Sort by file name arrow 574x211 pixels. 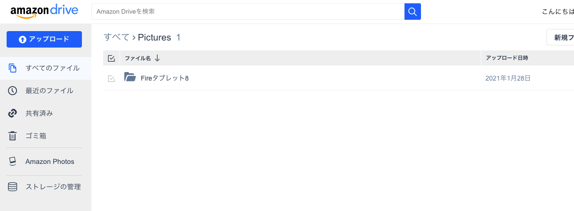point(157,58)
